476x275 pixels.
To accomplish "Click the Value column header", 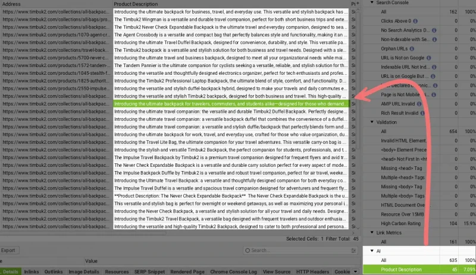I will coord(91,261).
